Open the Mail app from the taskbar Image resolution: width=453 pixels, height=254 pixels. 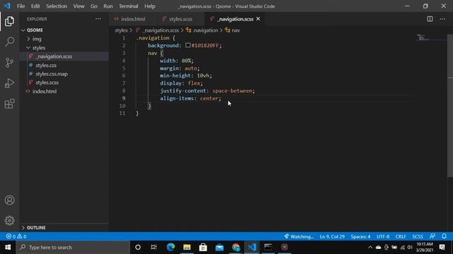[x=219, y=247]
